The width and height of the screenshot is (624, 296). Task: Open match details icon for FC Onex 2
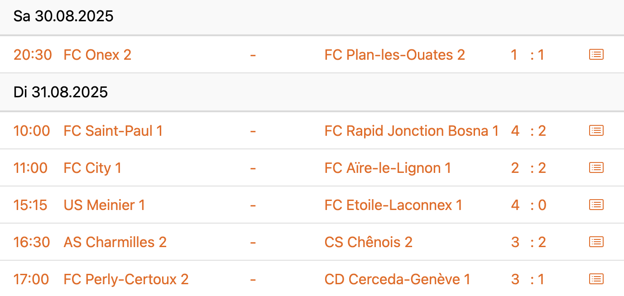point(596,55)
